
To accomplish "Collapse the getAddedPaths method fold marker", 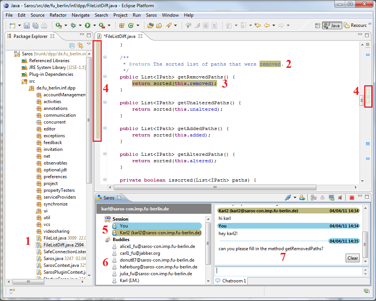I will tap(105, 128).
